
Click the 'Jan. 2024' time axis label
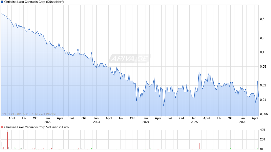click(x=146, y=120)
